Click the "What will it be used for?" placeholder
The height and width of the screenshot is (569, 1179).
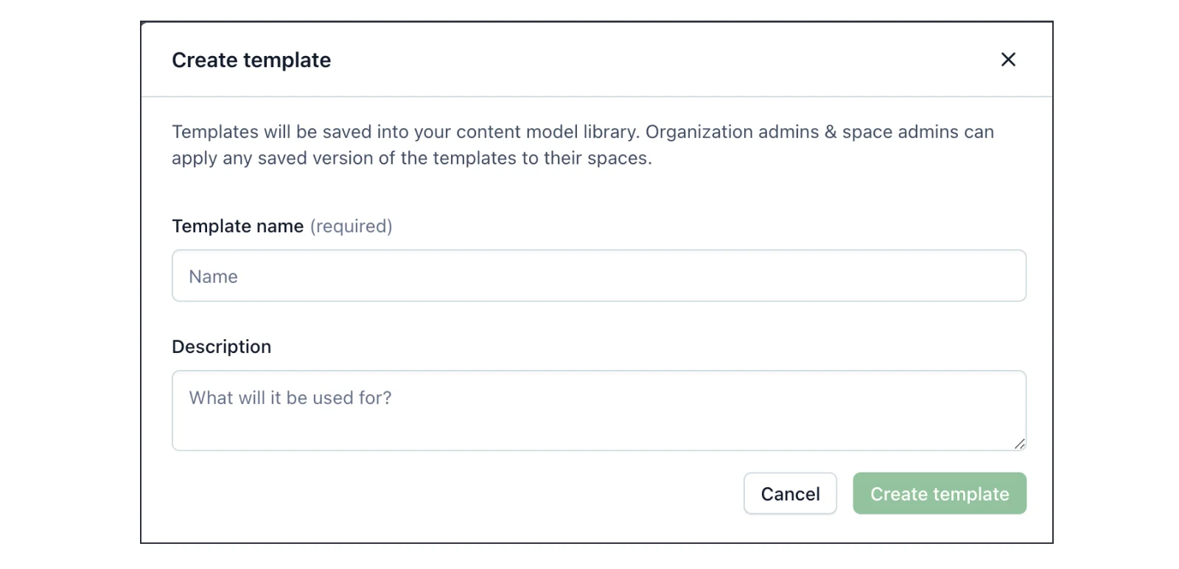[290, 398]
